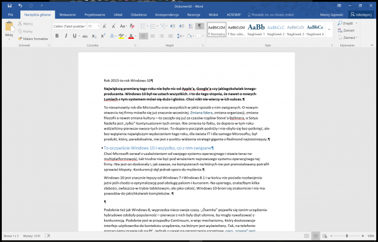This screenshot has width=378, height=242.
Task: Apply the Nagłówek 1 style
Action: 256,30
